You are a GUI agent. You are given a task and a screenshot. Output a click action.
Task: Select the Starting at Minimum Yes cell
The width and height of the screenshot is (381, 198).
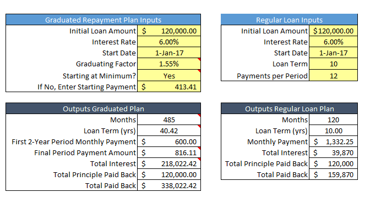(x=169, y=75)
